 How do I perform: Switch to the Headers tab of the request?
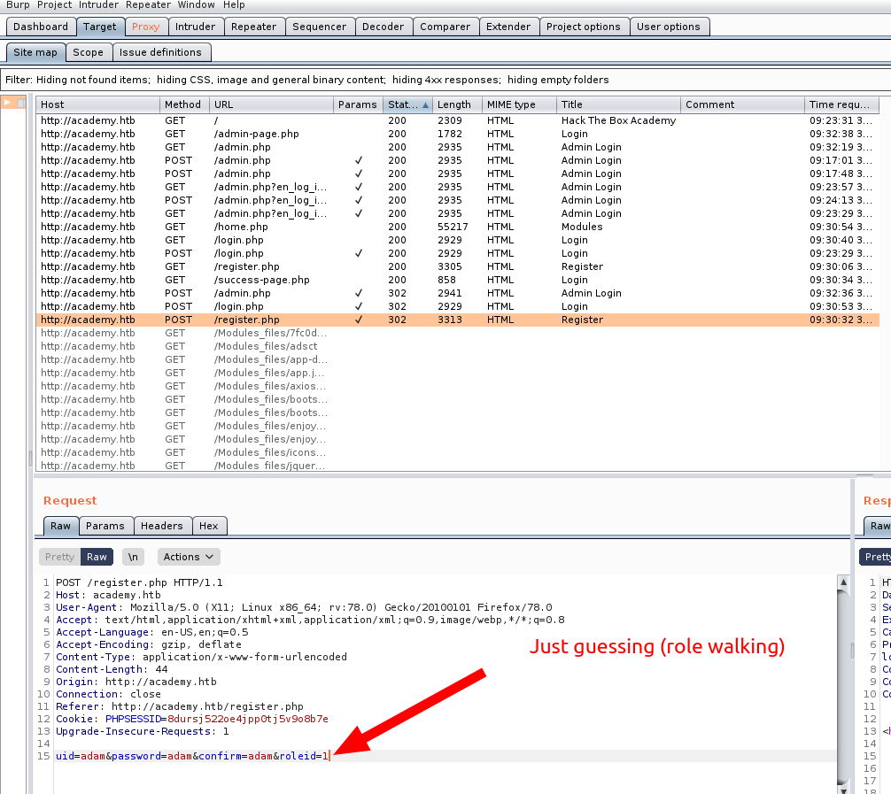coord(162,526)
